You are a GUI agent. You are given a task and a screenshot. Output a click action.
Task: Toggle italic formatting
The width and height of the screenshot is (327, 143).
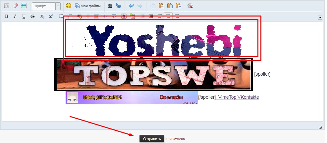(x=15, y=16)
